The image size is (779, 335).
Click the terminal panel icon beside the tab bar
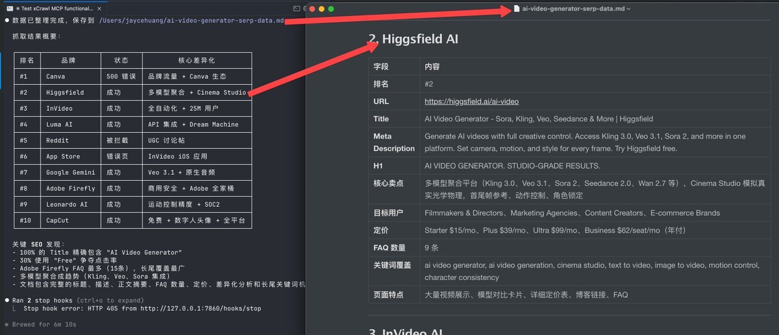pyautogui.click(x=297, y=8)
